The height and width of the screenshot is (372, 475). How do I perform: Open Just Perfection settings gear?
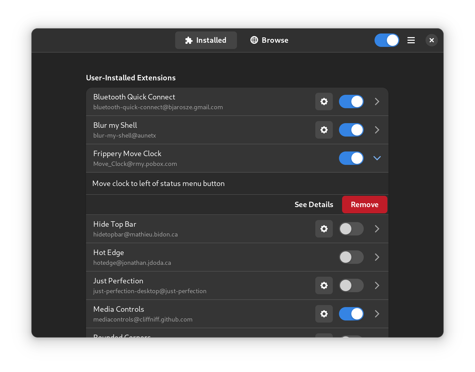324,285
